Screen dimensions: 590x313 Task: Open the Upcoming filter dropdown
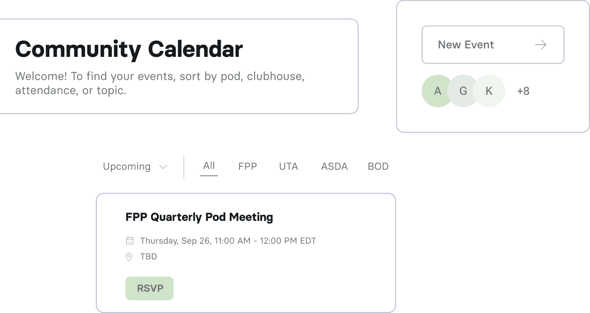pos(127,167)
